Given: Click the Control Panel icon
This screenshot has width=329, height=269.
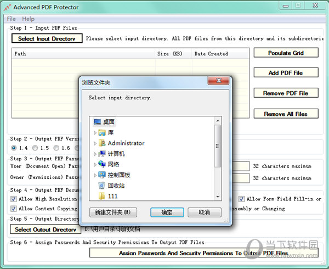Looking at the screenshot, I should click(x=102, y=175).
